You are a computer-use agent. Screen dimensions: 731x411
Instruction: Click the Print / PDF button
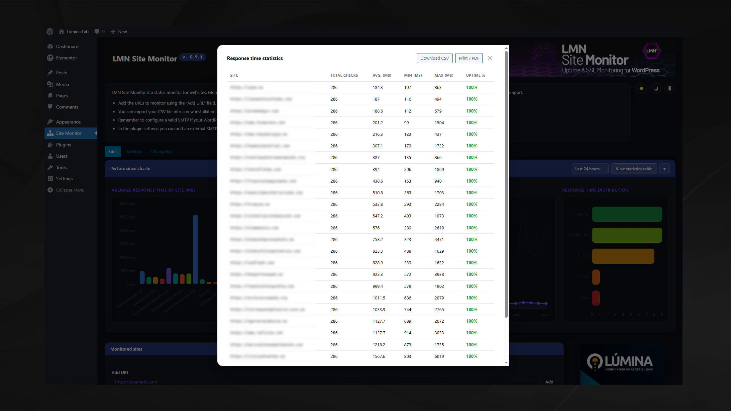click(469, 58)
